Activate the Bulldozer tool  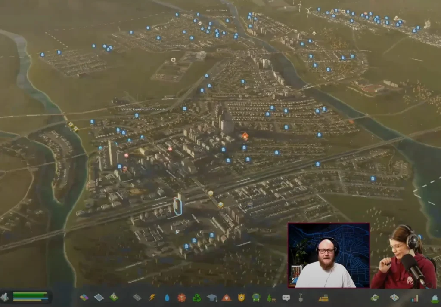(x=323, y=298)
